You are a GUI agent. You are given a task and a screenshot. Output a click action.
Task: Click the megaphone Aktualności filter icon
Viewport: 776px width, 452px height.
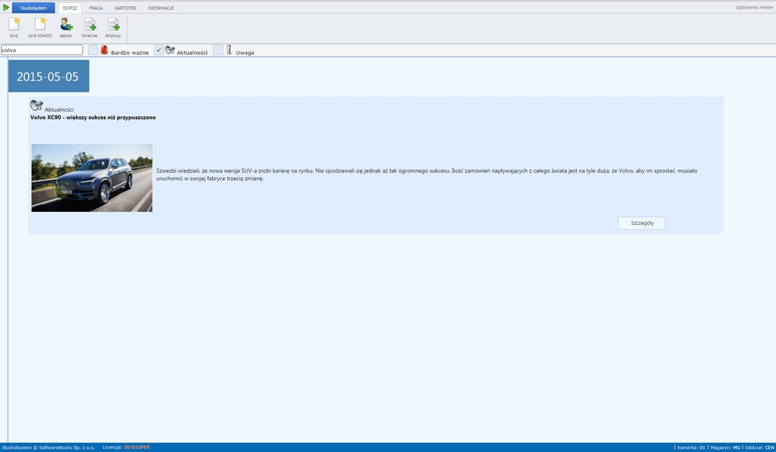click(170, 50)
